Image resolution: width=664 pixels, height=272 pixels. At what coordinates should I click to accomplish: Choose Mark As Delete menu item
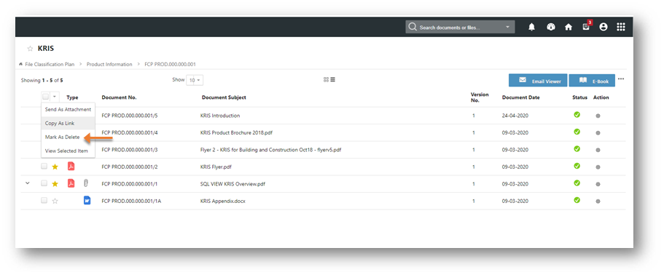(69, 137)
